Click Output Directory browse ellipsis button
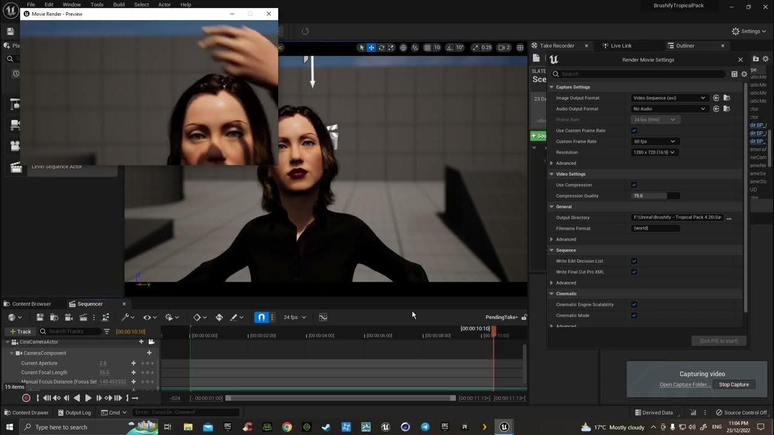 coord(729,217)
